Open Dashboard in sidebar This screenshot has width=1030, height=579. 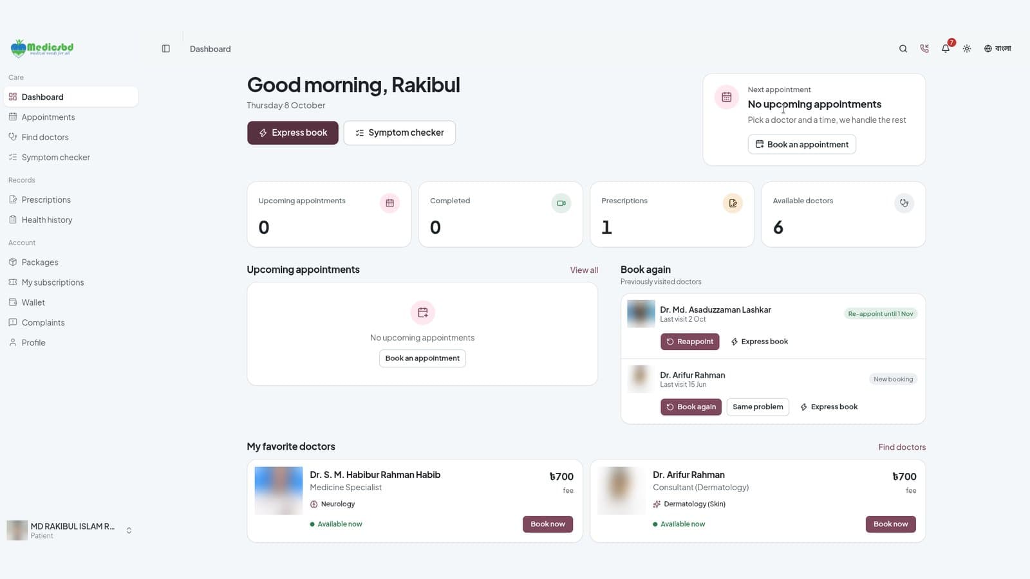71,97
